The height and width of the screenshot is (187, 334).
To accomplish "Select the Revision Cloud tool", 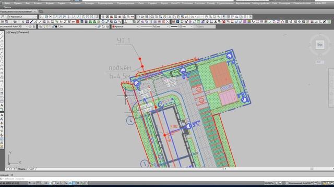I will pyautogui.click(x=2, y=61).
